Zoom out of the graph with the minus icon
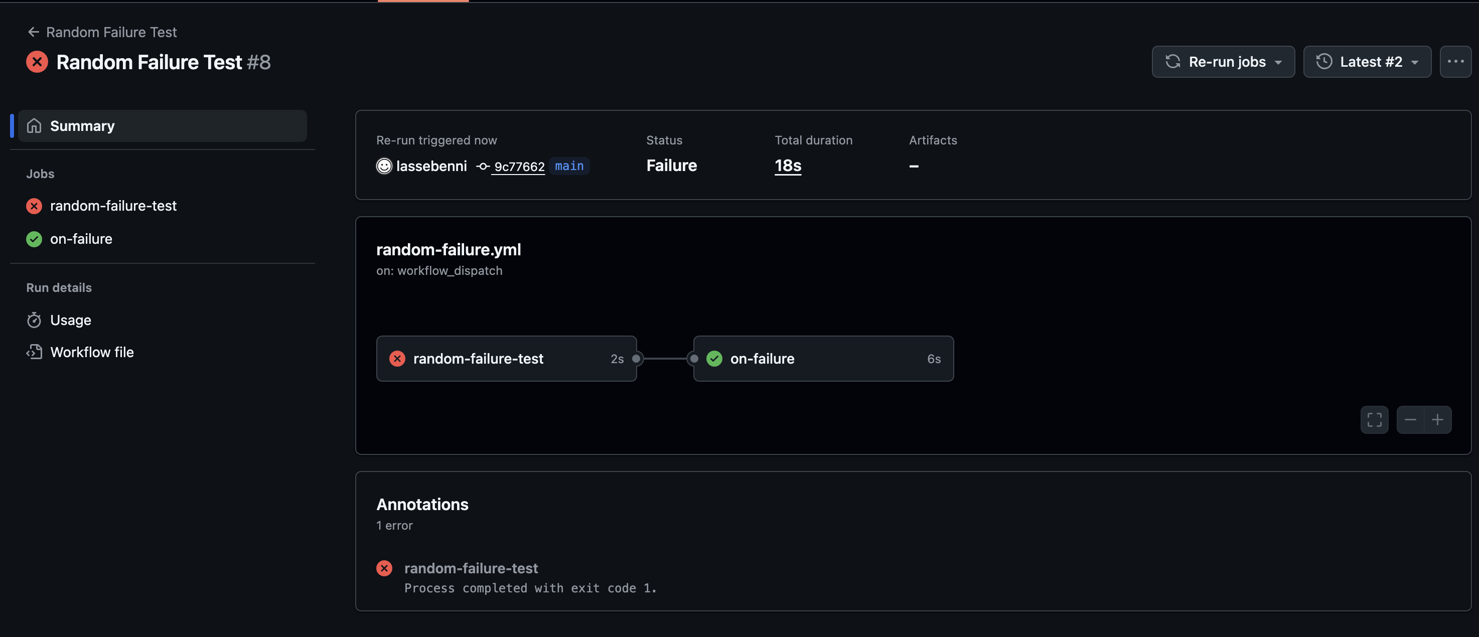 pyautogui.click(x=1411, y=419)
